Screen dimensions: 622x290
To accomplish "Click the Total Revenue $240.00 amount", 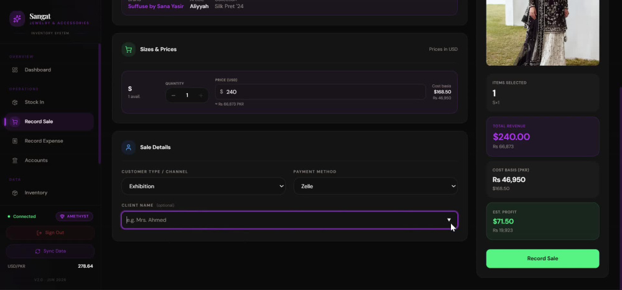I will [511, 137].
